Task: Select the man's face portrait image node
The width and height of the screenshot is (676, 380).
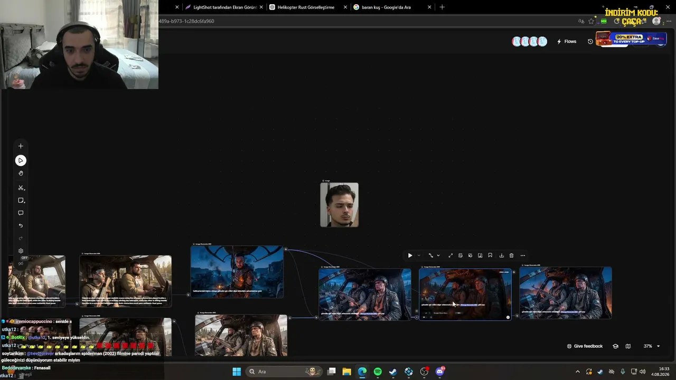Action: (340, 205)
